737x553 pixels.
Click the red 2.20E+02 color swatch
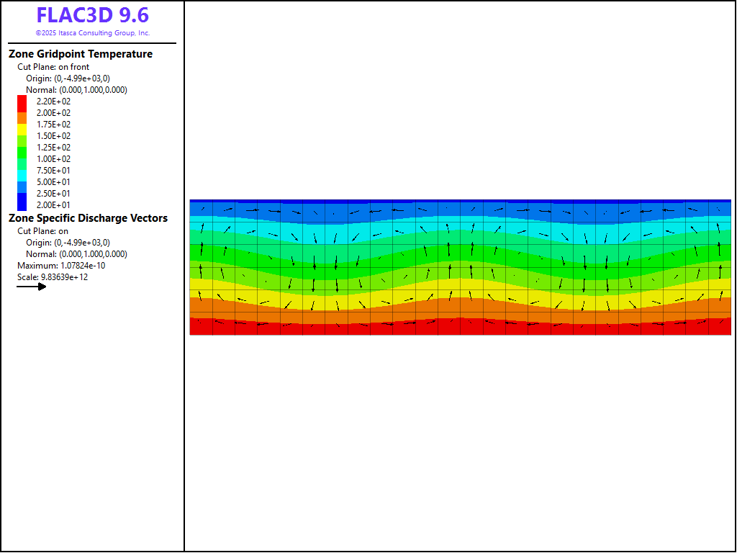click(22, 102)
